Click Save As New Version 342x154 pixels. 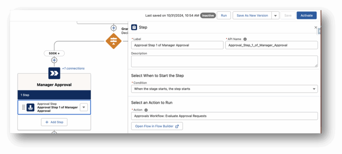coord(252,16)
